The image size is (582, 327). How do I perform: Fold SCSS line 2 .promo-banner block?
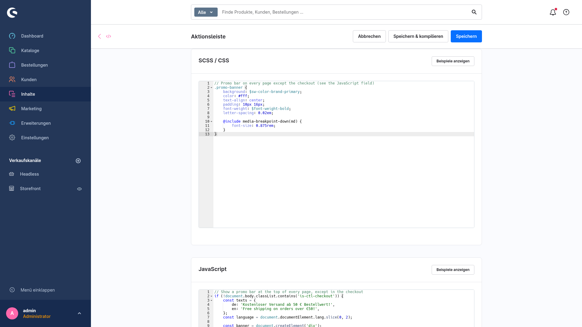coord(212,88)
